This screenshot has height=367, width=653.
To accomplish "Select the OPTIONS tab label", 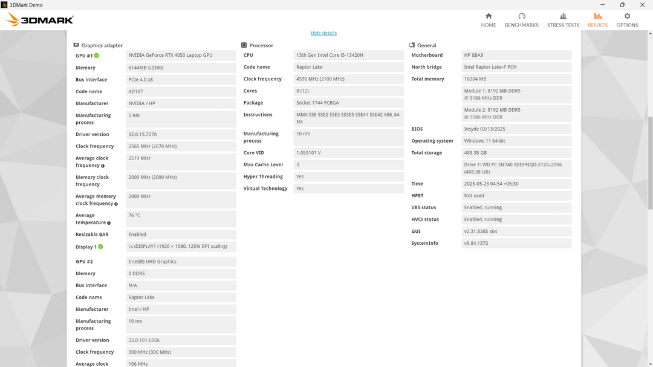I will click(x=627, y=25).
